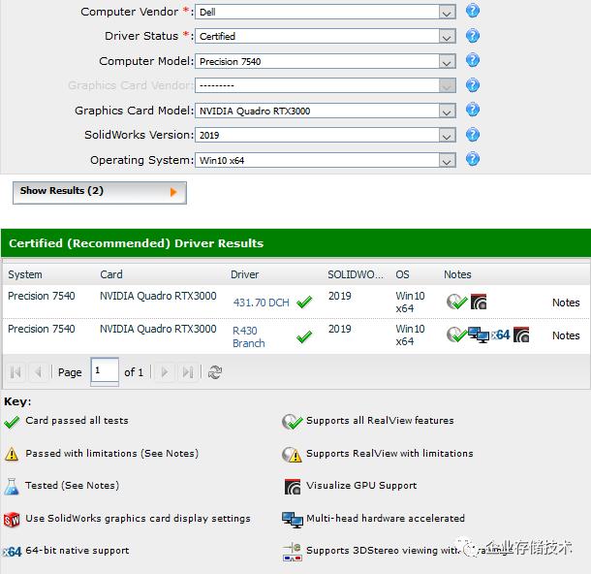
Task: Click yellow warning icon in Key legend
Action: 12,454
